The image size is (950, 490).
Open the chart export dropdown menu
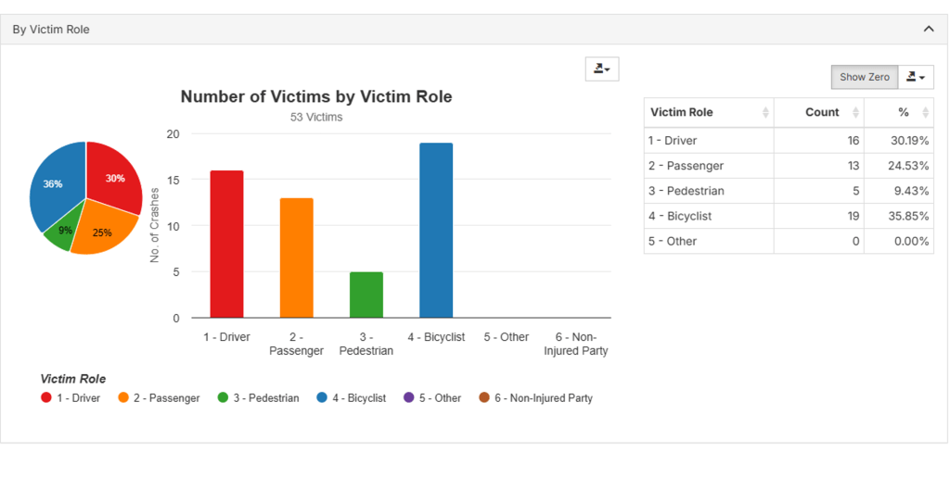pyautogui.click(x=601, y=69)
